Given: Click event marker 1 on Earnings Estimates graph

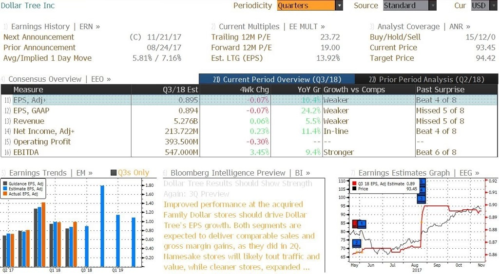Looking at the screenshot, I should point(362,224).
